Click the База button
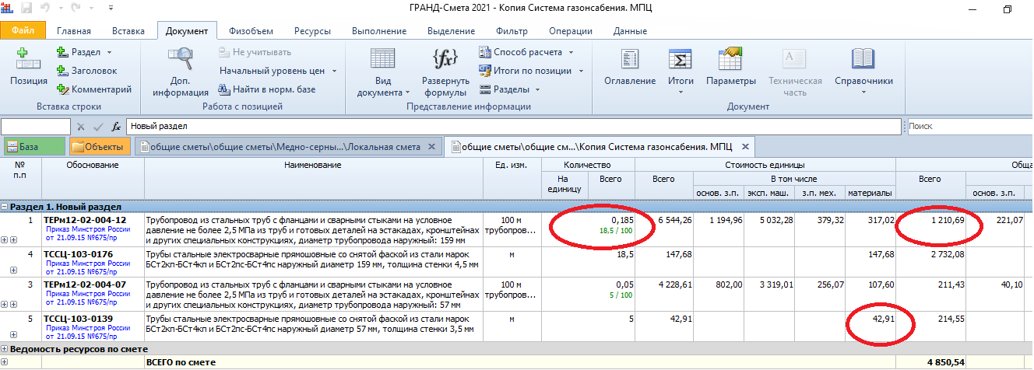Screen dimensions: 1034x370 click(33, 146)
